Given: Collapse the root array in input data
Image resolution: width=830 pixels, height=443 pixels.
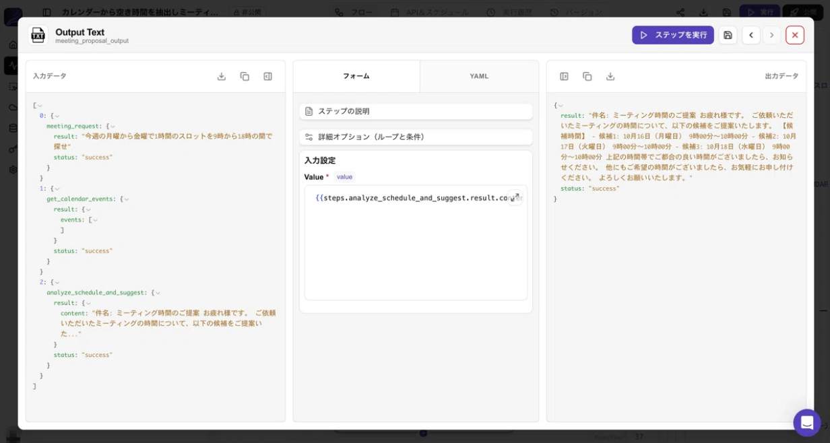Looking at the screenshot, I should click(x=40, y=105).
